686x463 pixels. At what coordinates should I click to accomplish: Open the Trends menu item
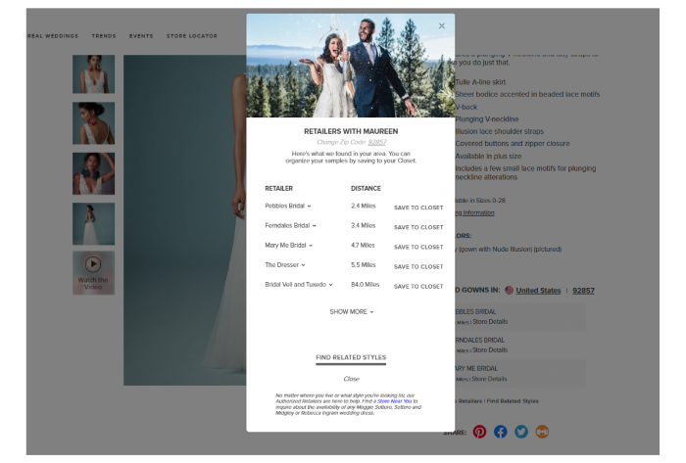103,36
